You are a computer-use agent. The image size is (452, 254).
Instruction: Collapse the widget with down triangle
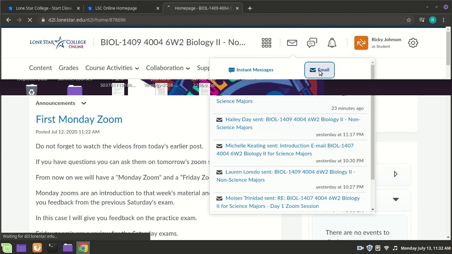click(x=396, y=199)
